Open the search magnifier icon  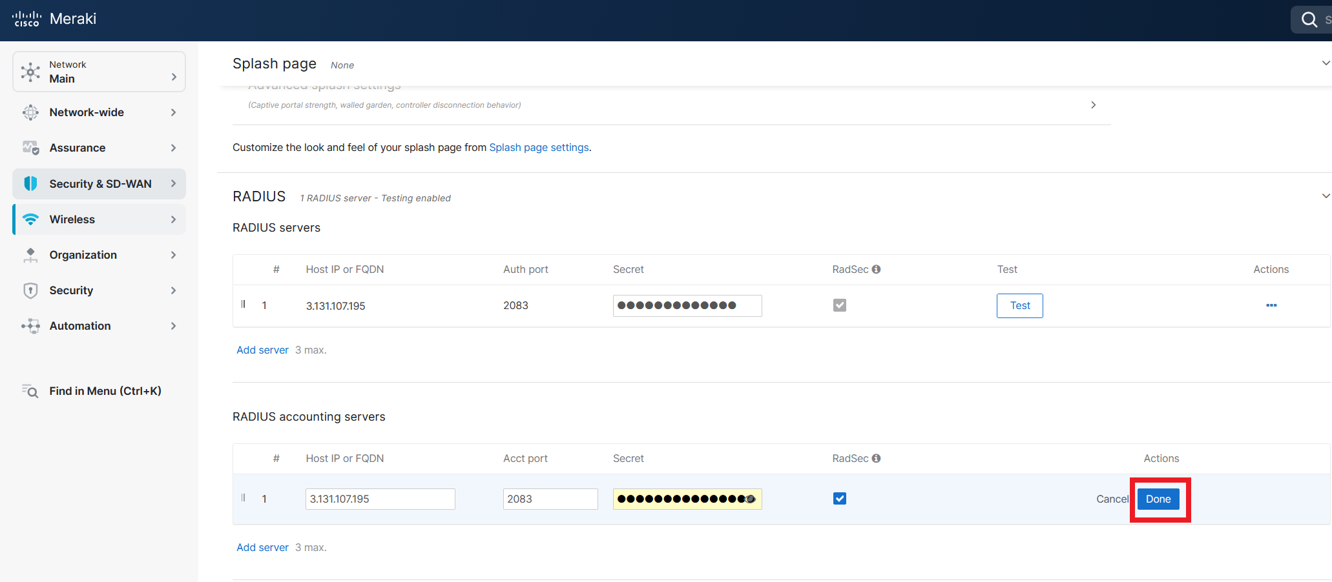[x=1309, y=19]
